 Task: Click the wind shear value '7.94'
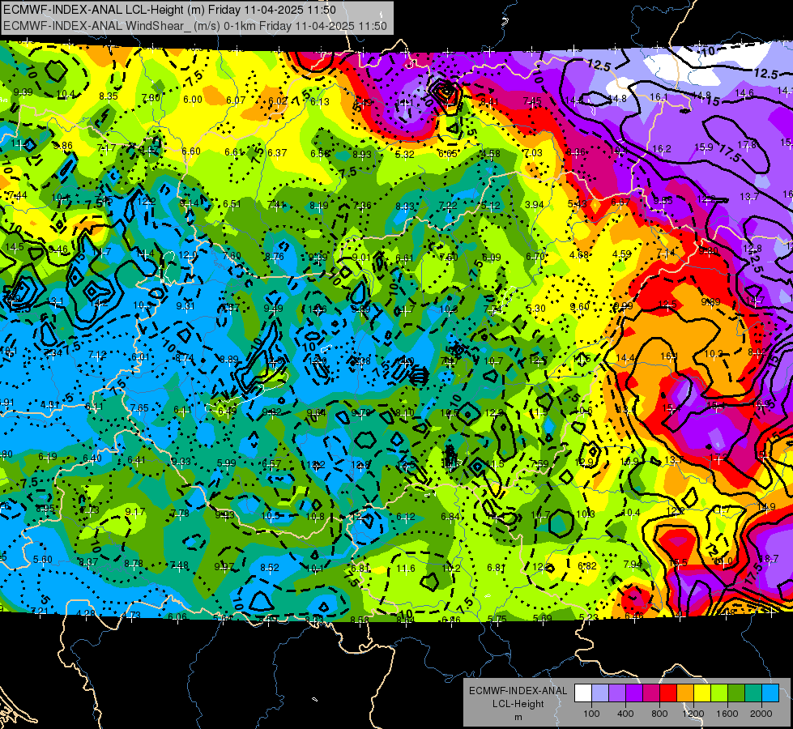click(633, 564)
